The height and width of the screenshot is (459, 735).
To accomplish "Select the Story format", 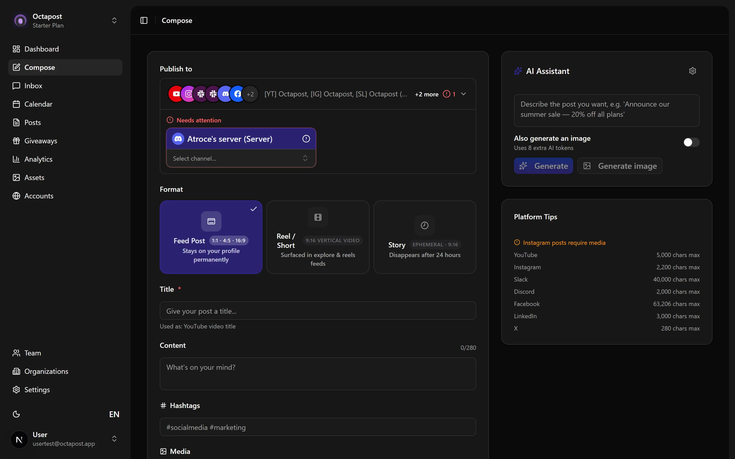I will pos(425,237).
